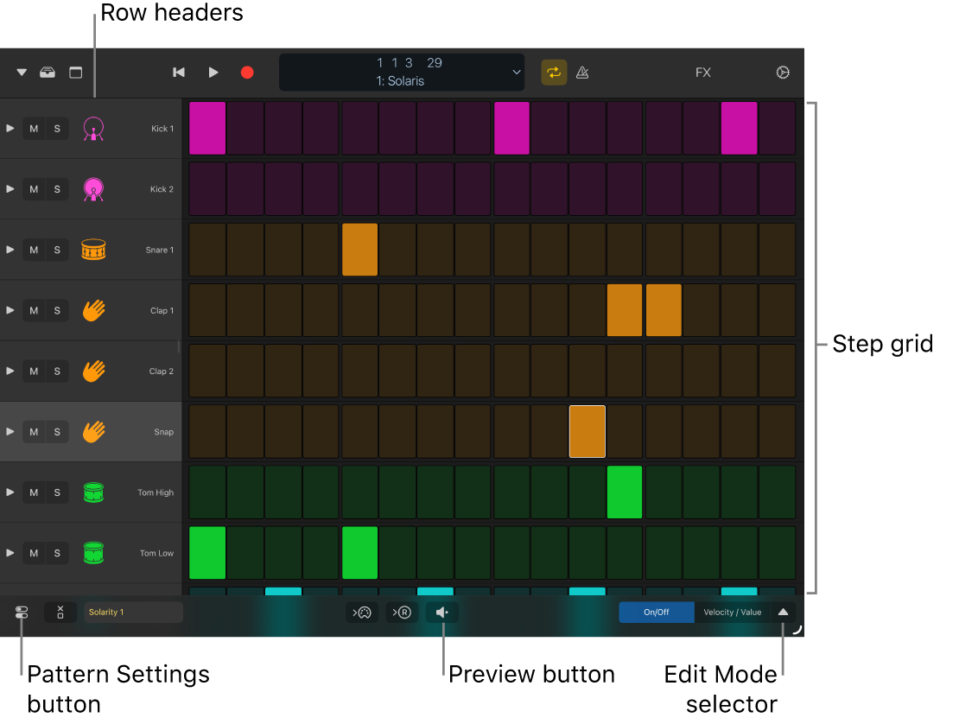The image size is (959, 724).
Task: Select the On/Off edit mode tab
Action: click(x=656, y=612)
